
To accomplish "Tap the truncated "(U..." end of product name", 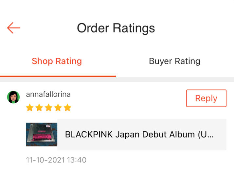I will point(206,135).
